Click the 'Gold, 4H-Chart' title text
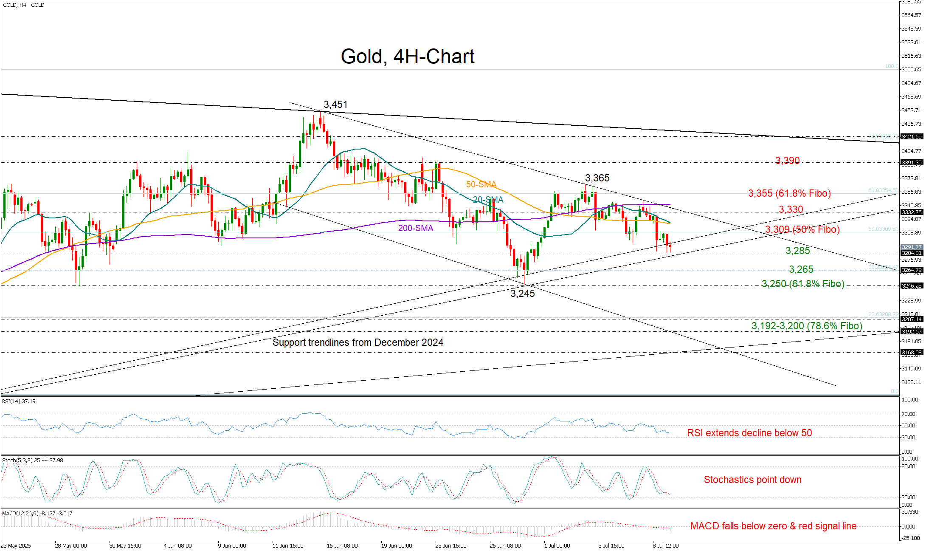929x551 pixels. (408, 57)
